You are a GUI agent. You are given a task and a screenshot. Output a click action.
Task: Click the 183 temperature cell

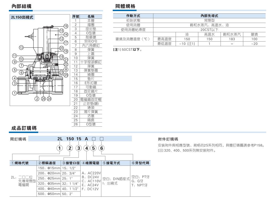(232, 39)
